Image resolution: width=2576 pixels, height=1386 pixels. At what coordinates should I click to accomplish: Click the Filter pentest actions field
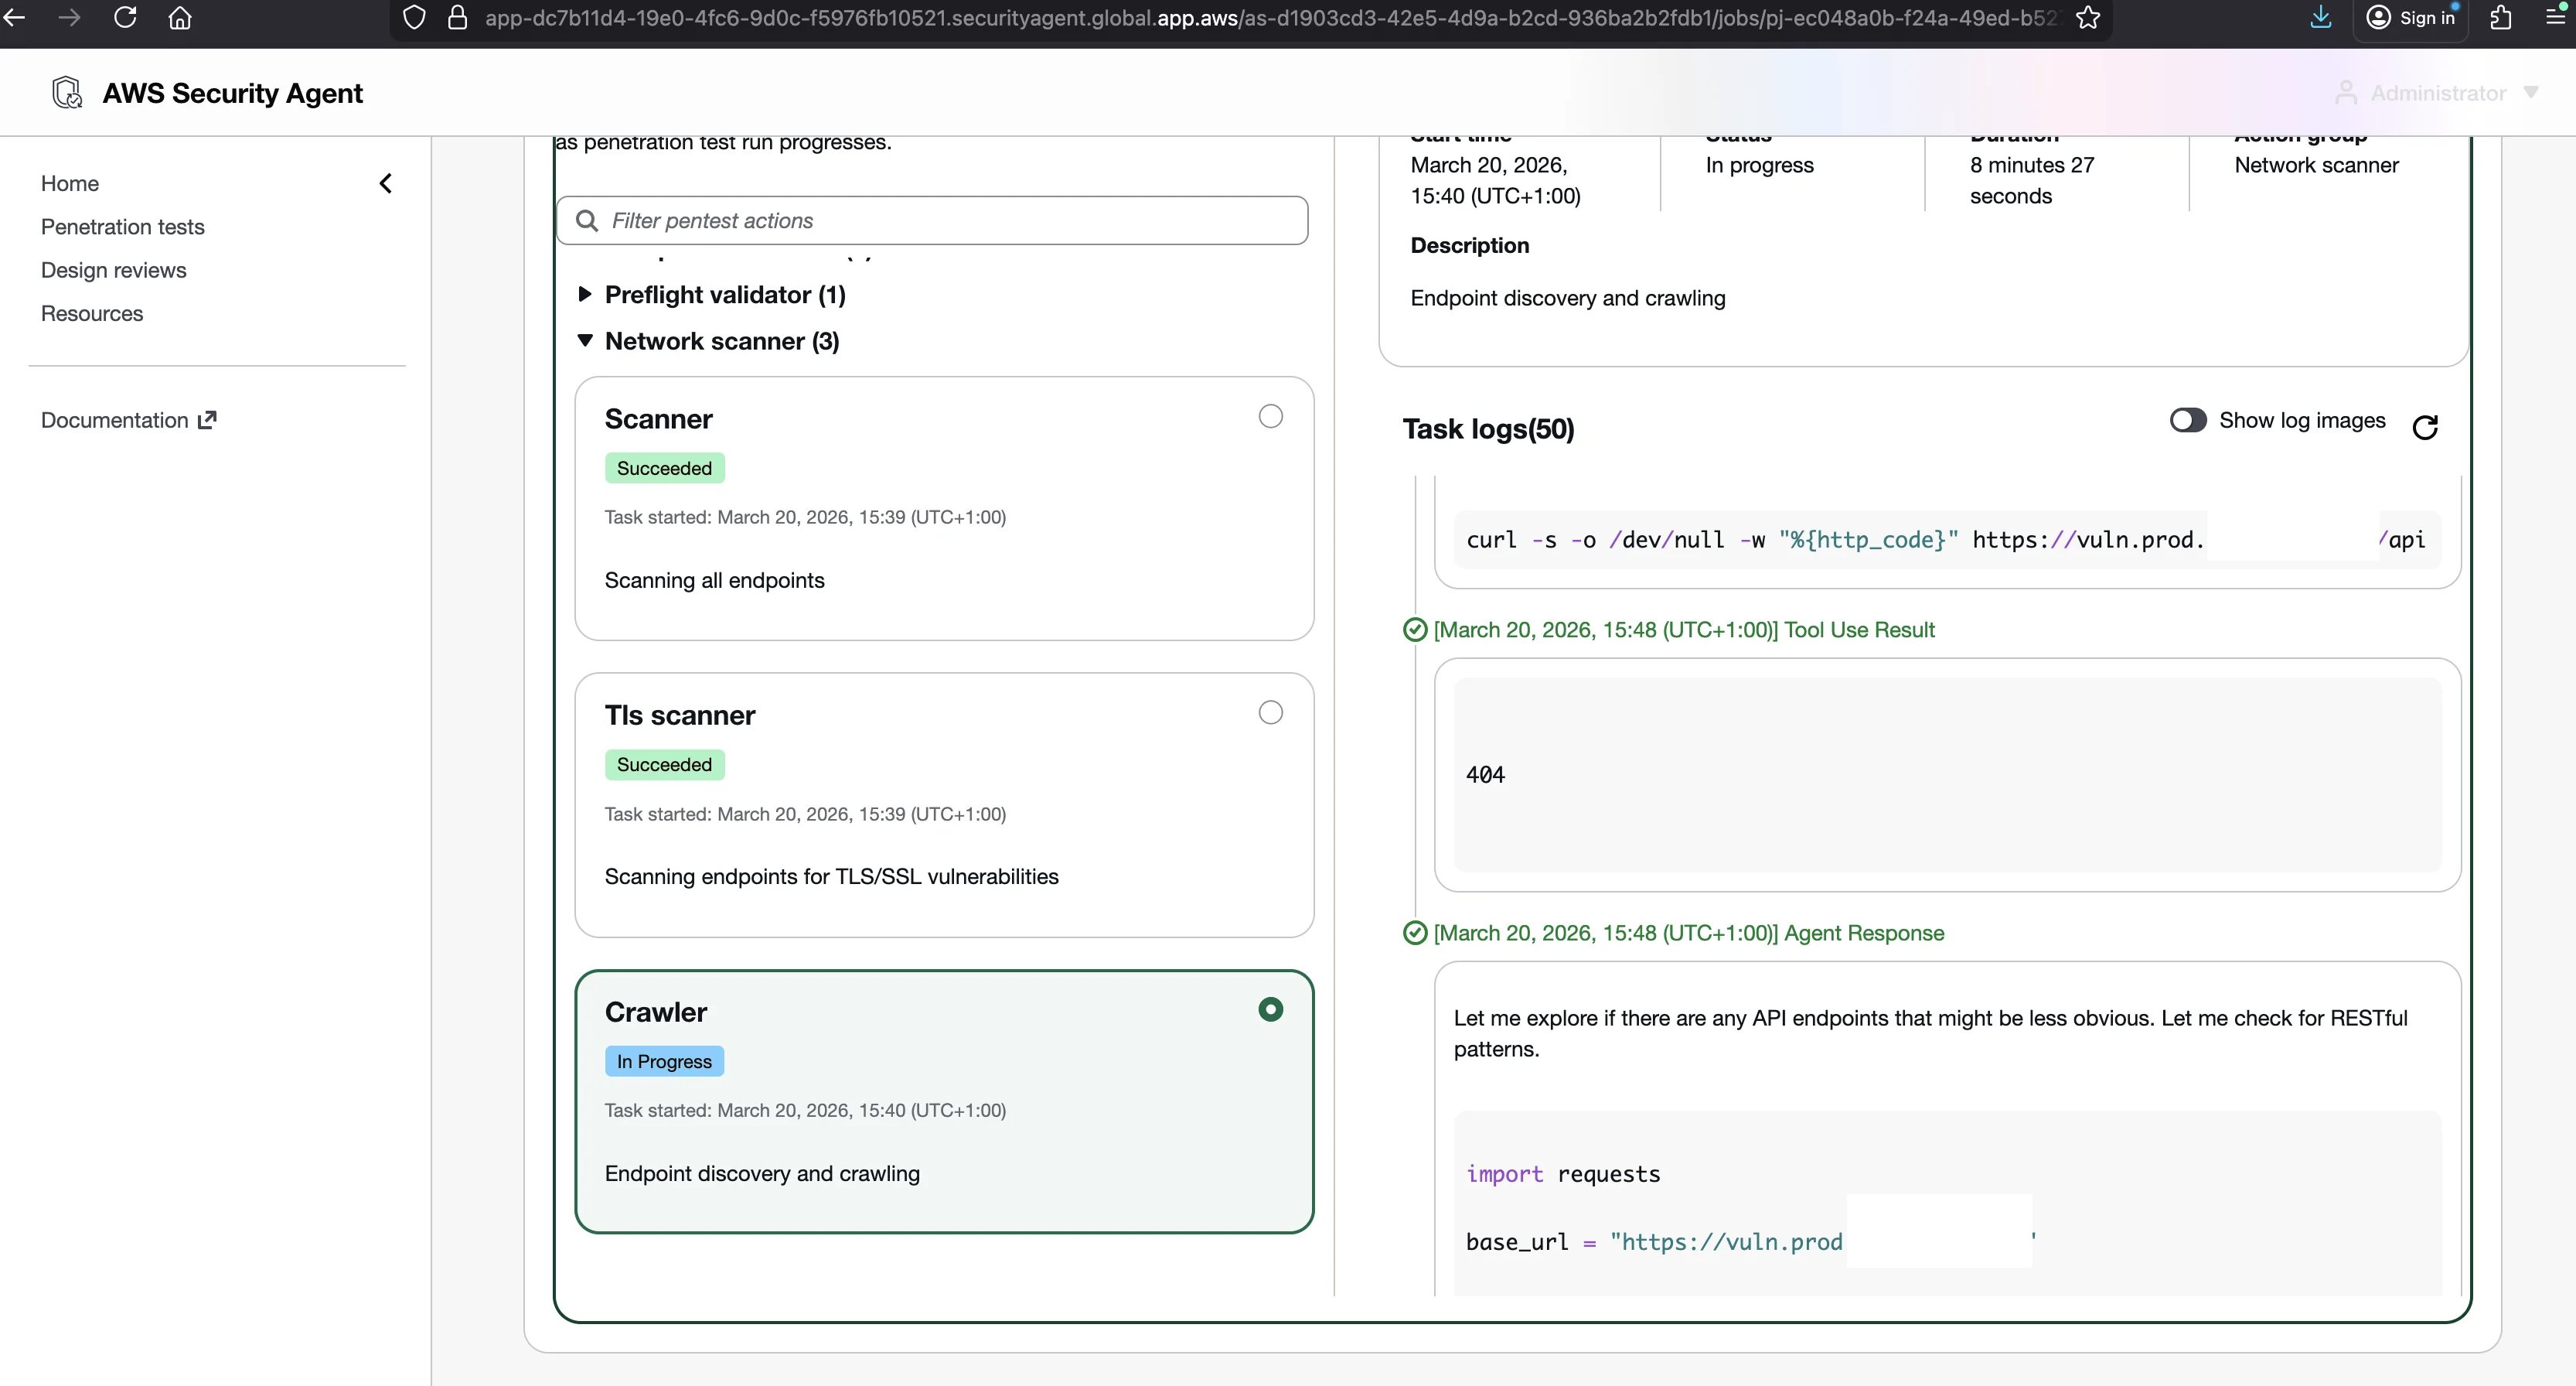point(932,220)
